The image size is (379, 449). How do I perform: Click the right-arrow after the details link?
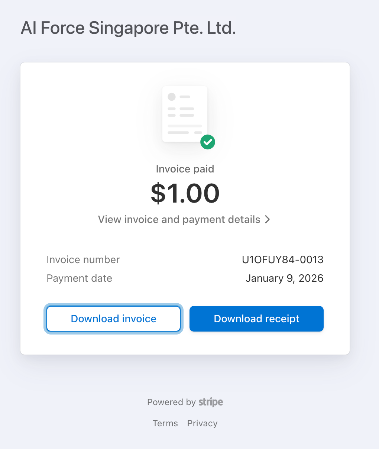coord(267,219)
